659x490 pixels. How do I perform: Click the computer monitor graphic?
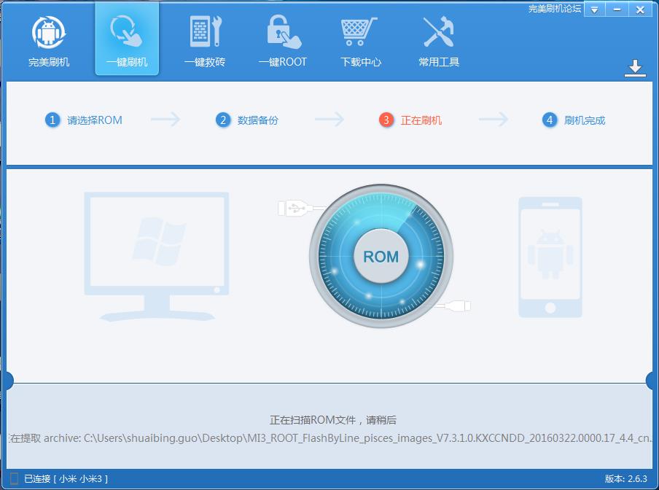156,255
